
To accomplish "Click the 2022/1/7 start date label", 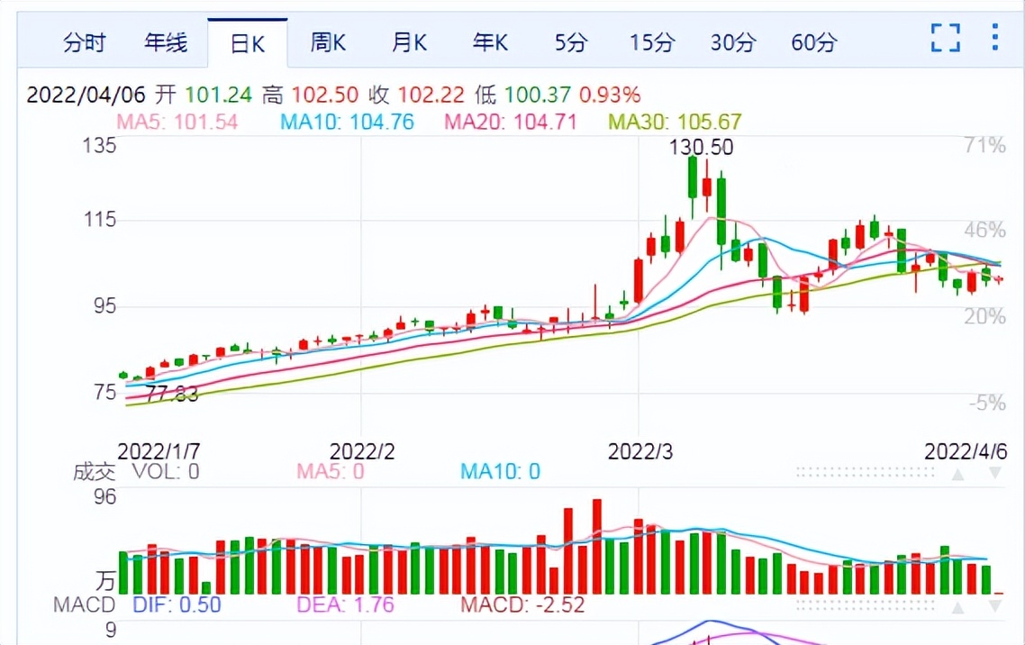I will pyautogui.click(x=159, y=451).
